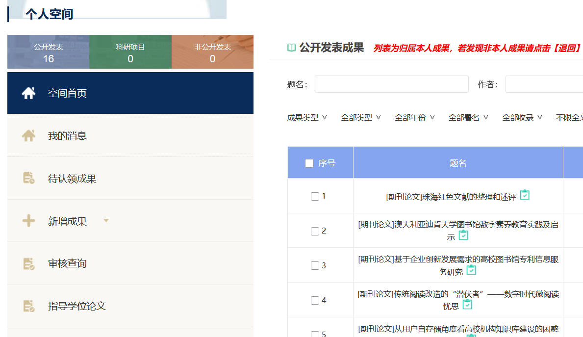Image resolution: width=583 pixels, height=337 pixels.
Task: Expand the 新增成果 submenu arrow
Action: [x=106, y=221]
